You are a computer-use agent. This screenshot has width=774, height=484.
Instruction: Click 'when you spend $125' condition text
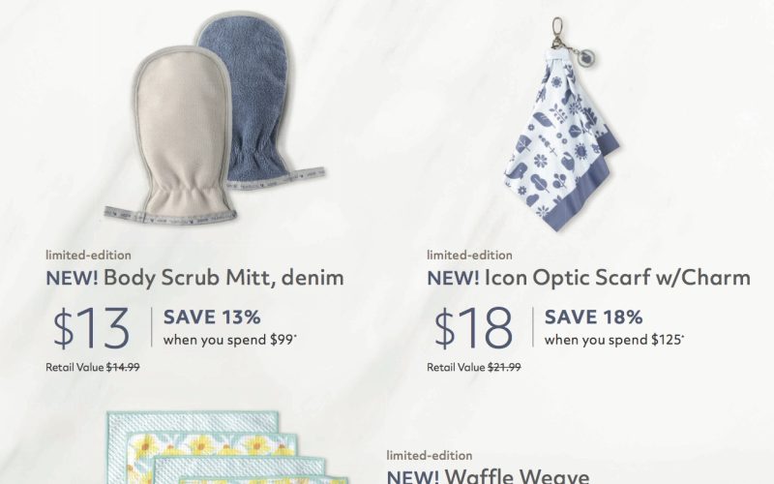coord(614,340)
